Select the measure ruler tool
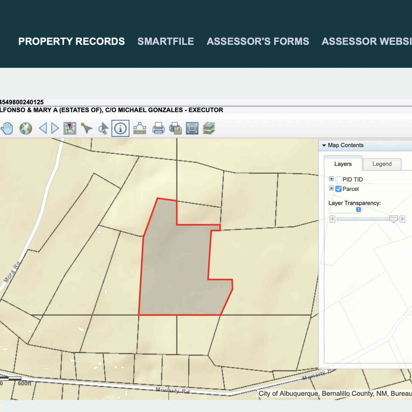 pyautogui.click(x=140, y=128)
